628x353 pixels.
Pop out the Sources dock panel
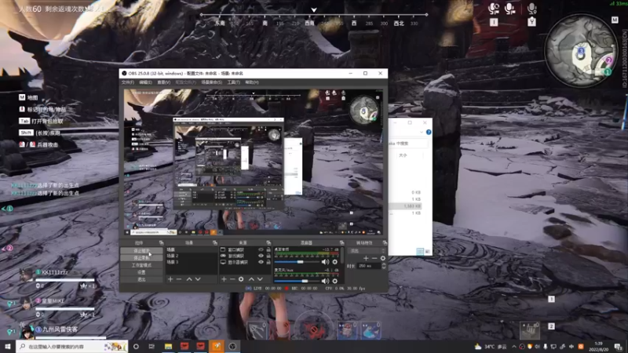pyautogui.click(x=268, y=243)
